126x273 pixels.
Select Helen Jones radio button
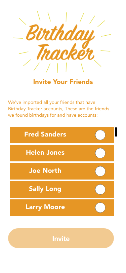pyautogui.click(x=100, y=153)
